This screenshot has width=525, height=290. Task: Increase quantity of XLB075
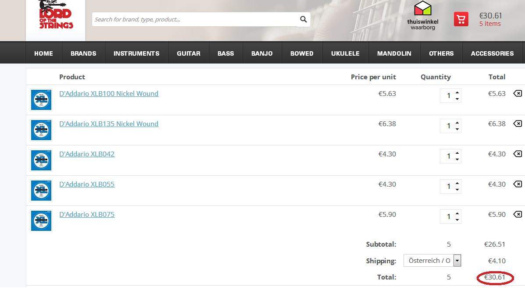tap(457, 213)
